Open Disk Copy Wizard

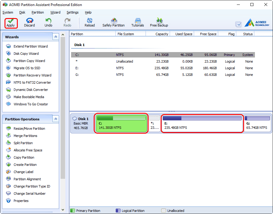tap(22, 54)
